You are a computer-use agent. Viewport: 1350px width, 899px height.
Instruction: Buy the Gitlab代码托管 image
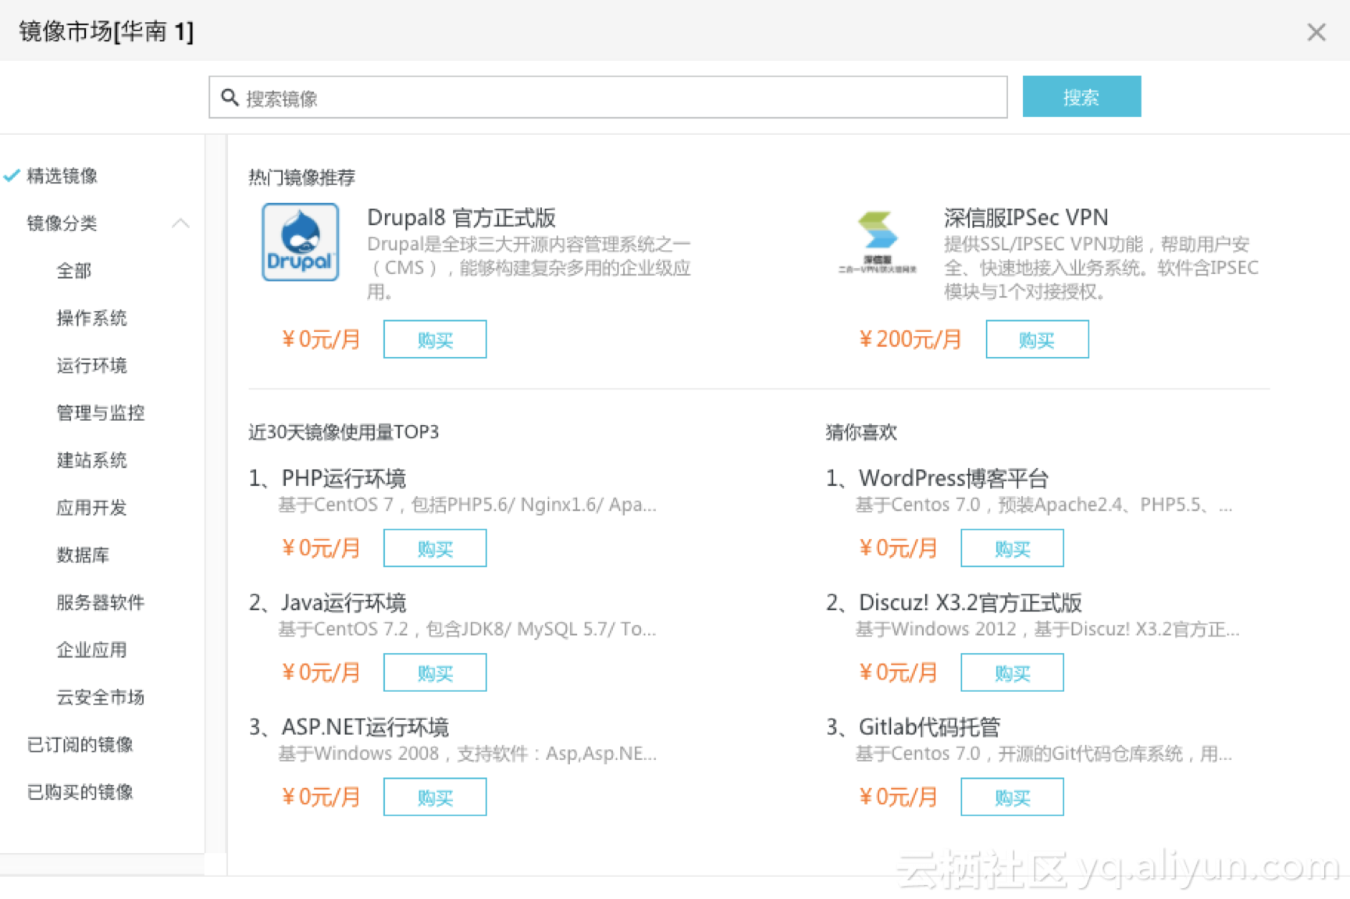(x=1012, y=797)
